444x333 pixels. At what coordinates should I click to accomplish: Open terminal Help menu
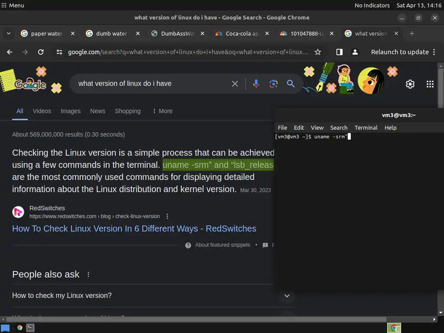coord(391,128)
